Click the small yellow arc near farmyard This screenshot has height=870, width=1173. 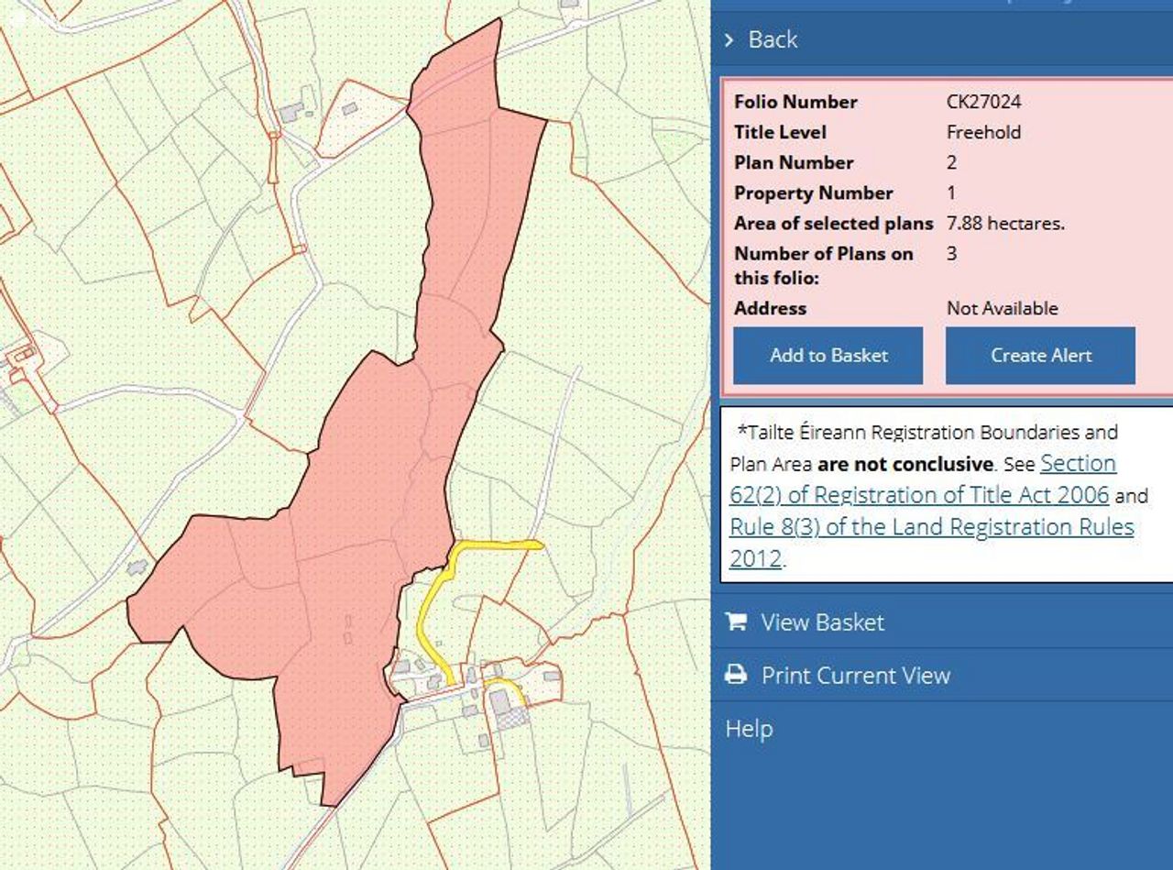508,688
